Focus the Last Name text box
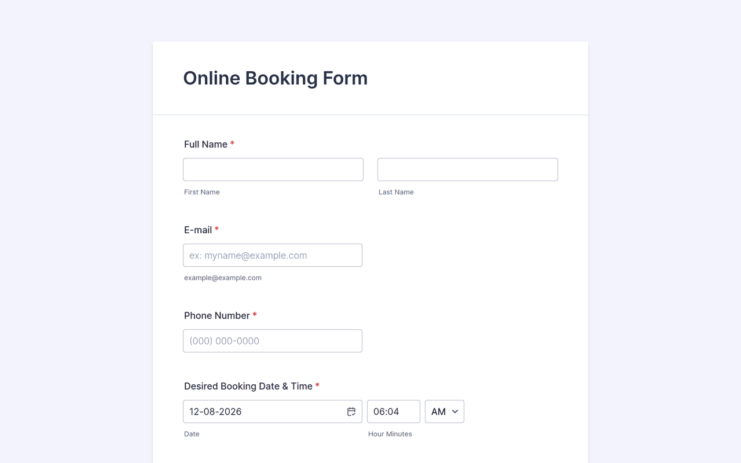 pos(468,170)
